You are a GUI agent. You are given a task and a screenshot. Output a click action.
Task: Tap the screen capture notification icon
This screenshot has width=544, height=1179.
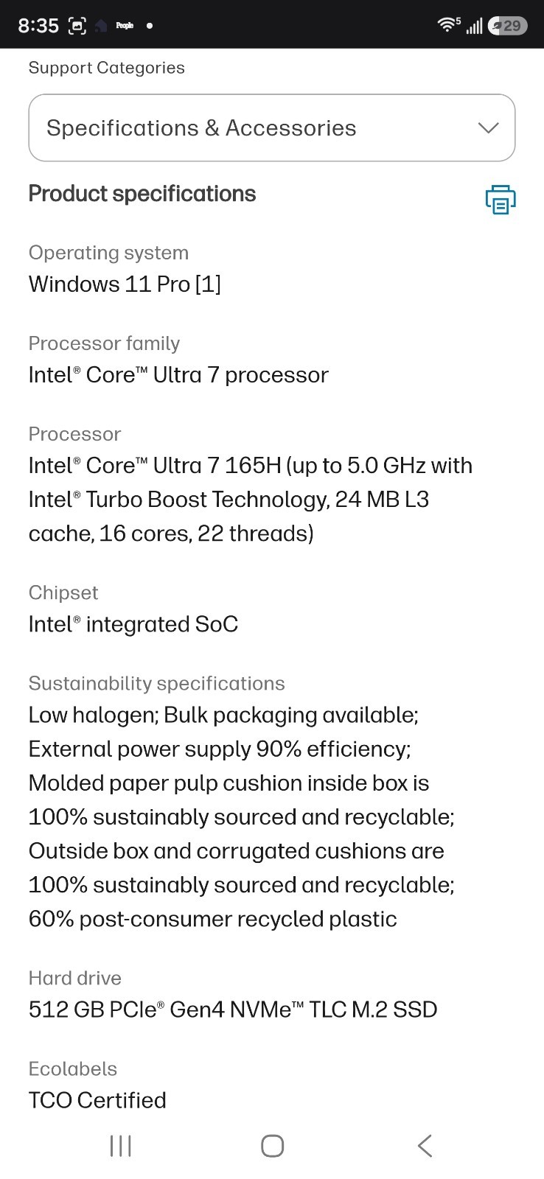(x=77, y=26)
